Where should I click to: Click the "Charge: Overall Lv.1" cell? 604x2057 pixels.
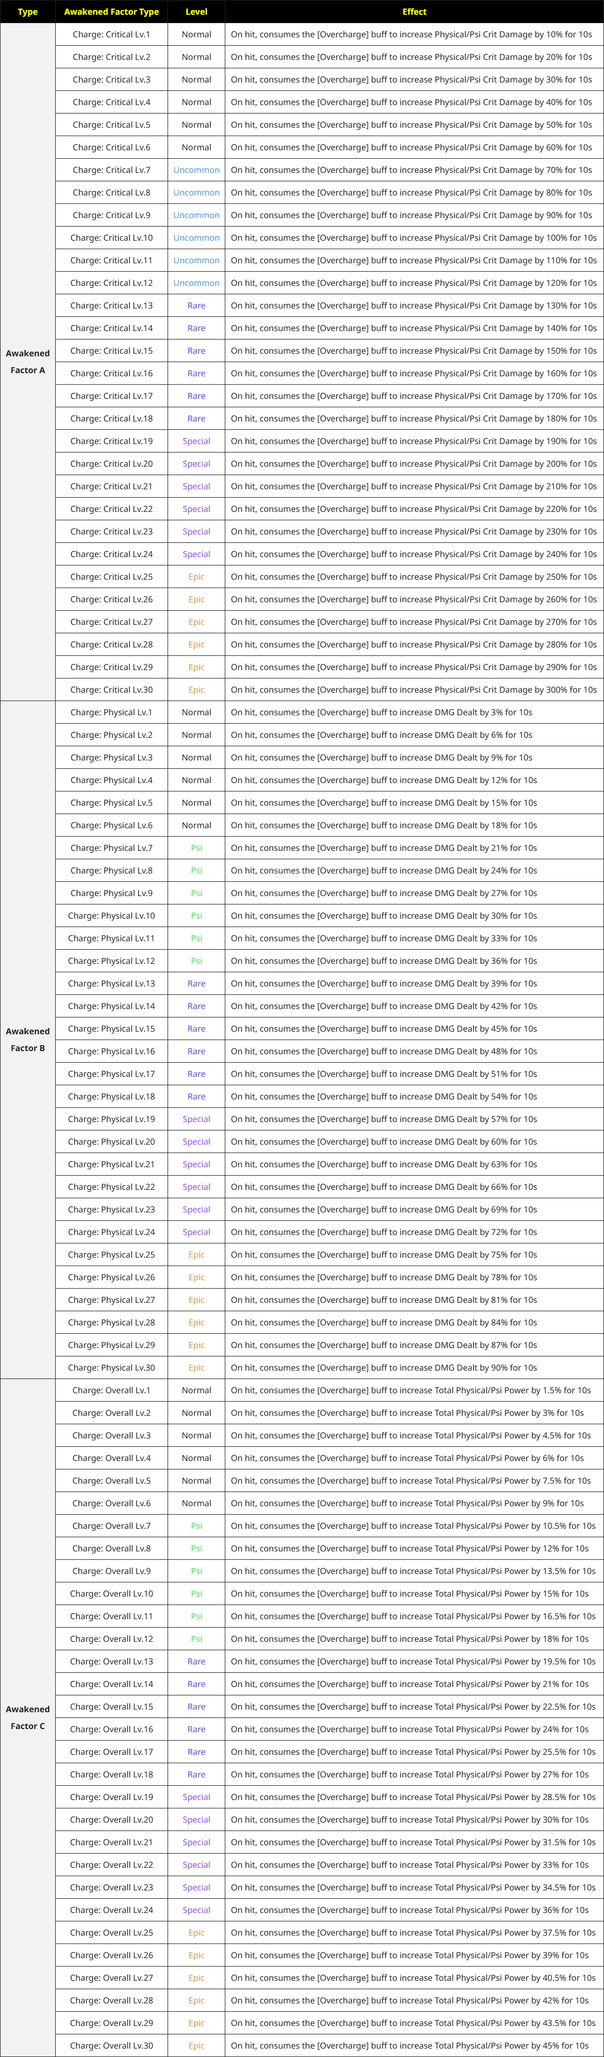click(x=112, y=1390)
